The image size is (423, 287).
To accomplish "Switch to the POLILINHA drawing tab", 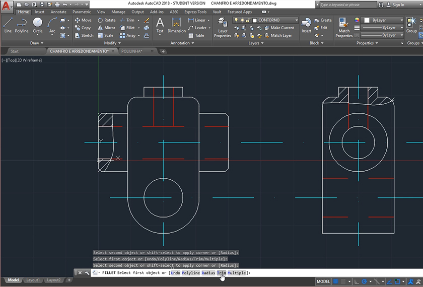I will coord(131,51).
